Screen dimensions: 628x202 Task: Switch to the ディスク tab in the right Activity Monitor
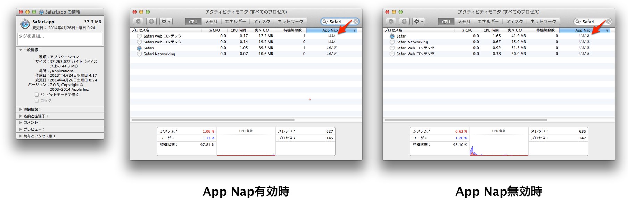(x=514, y=22)
